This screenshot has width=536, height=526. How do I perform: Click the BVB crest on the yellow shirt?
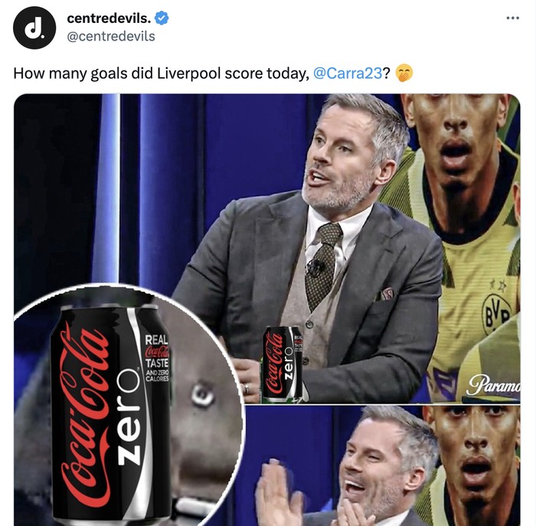tap(497, 312)
